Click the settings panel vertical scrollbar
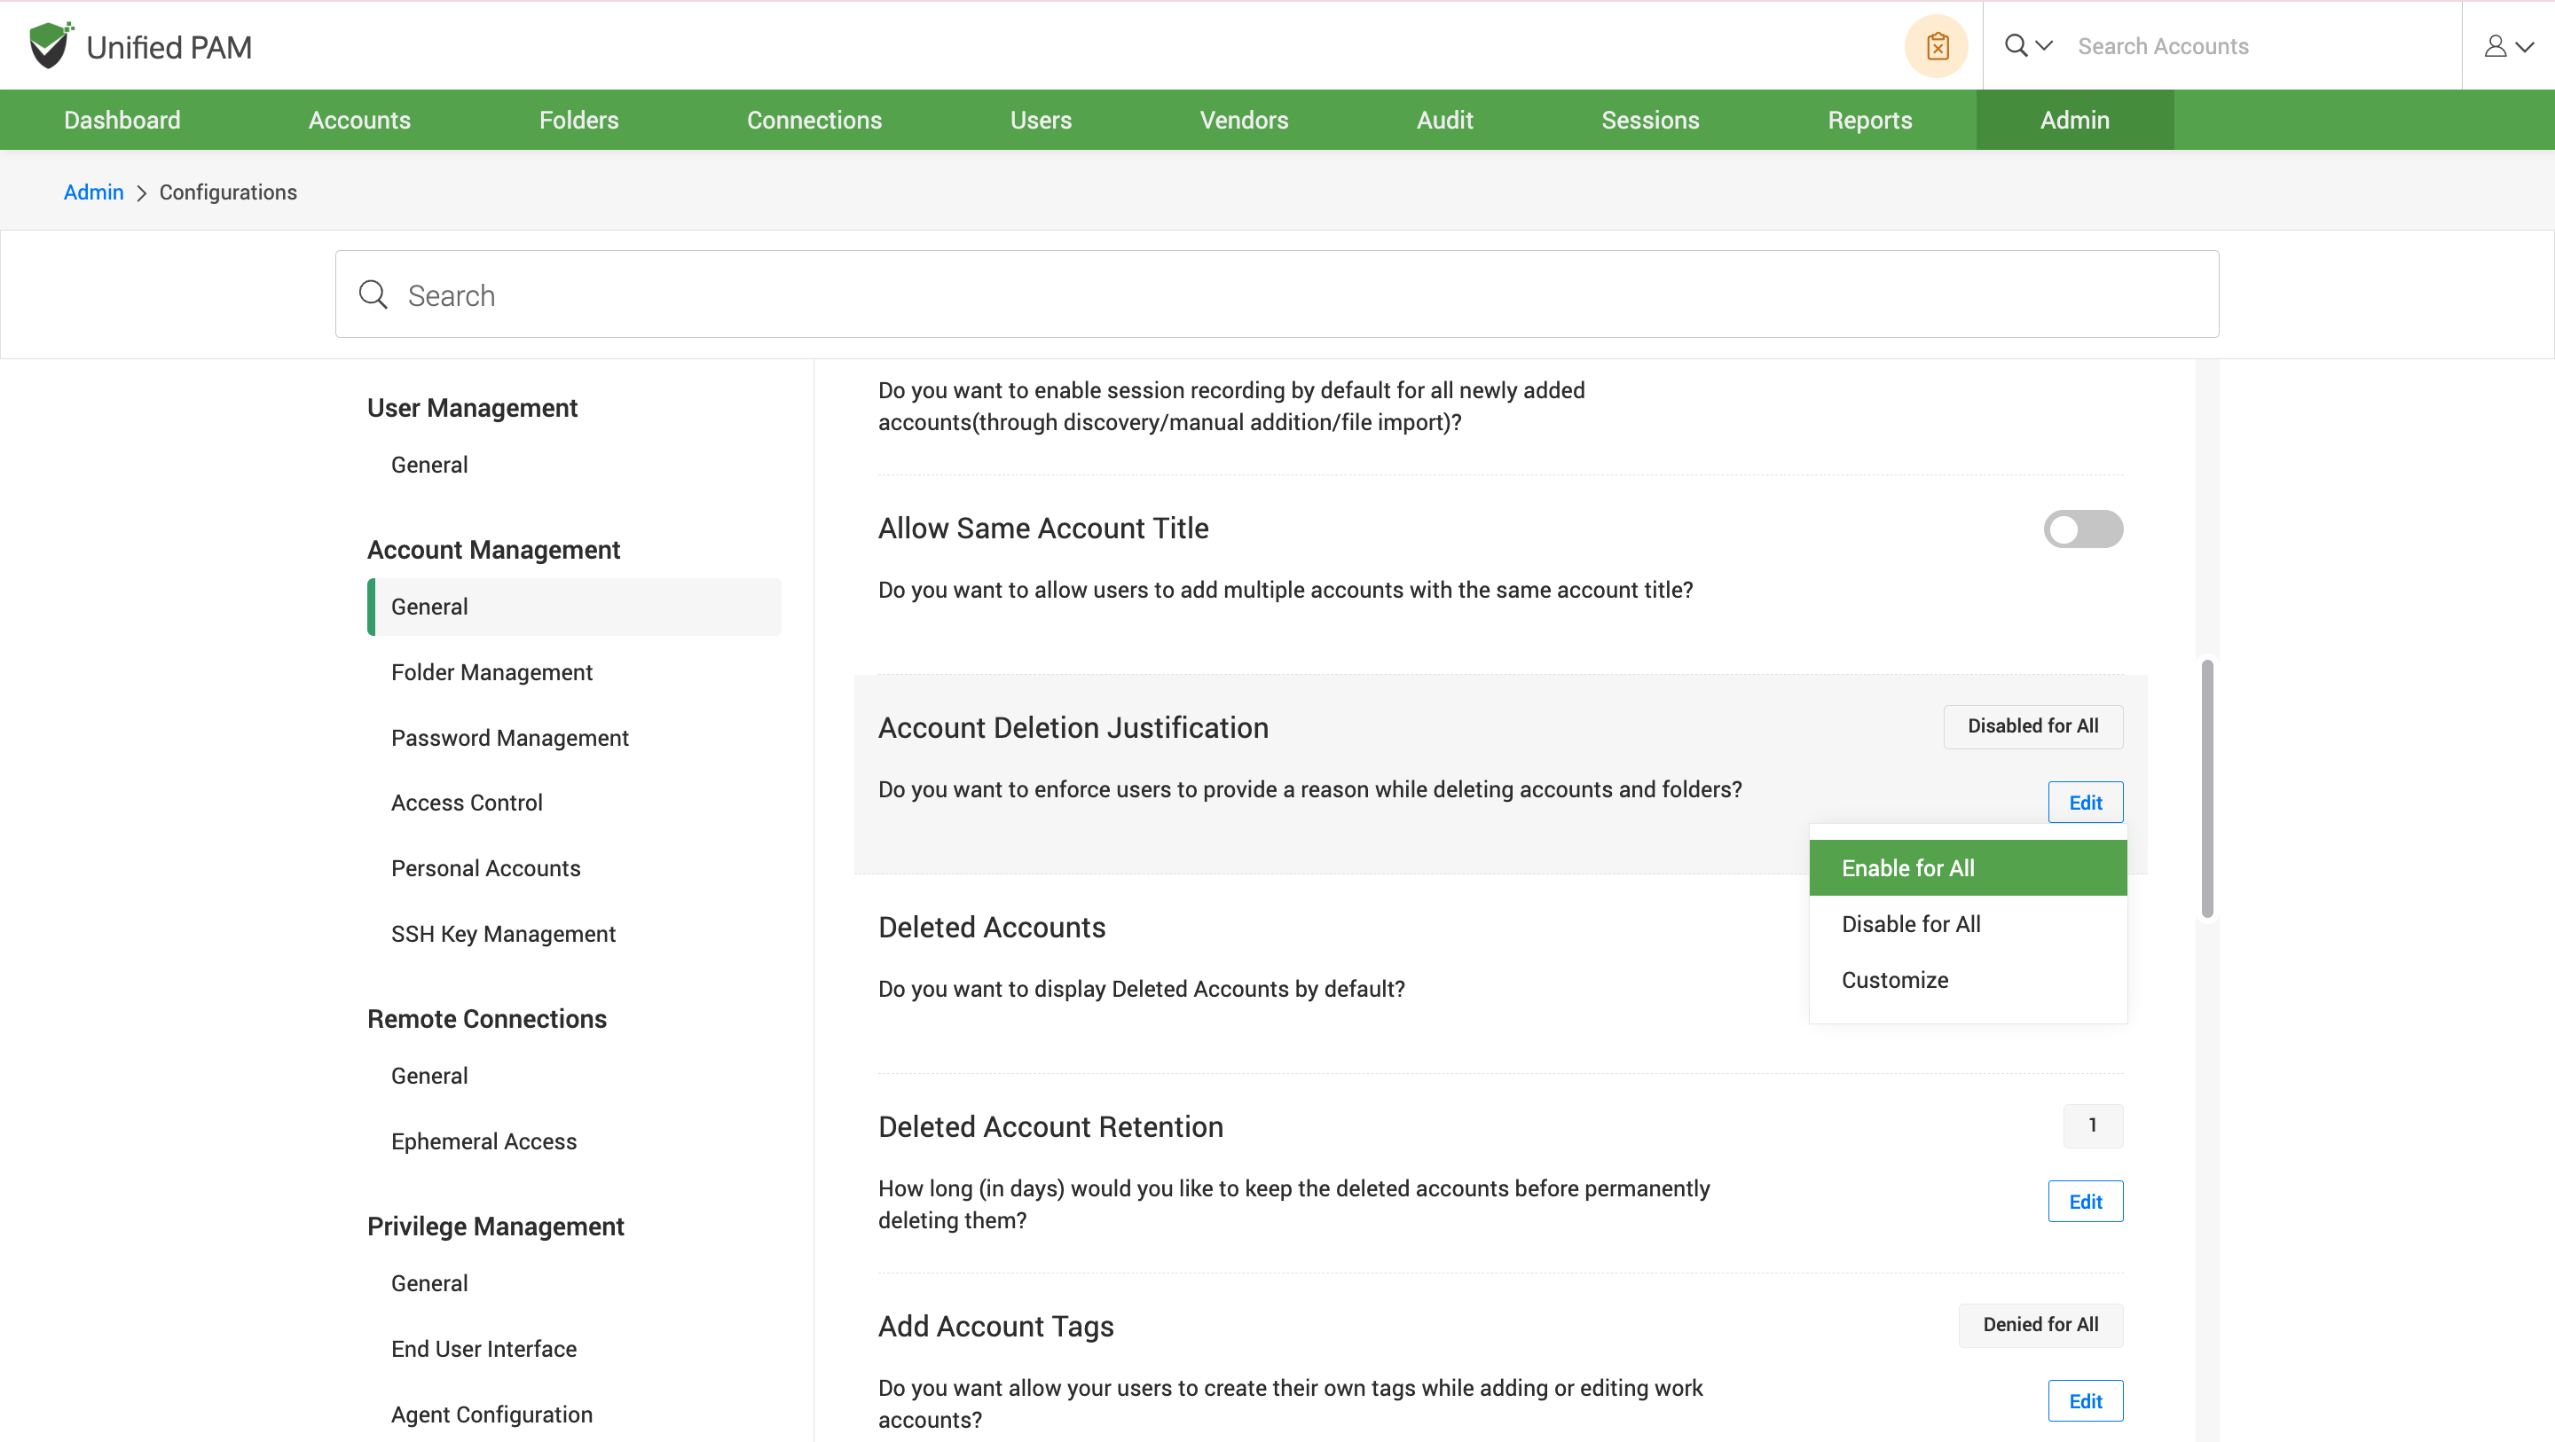 [2207, 788]
